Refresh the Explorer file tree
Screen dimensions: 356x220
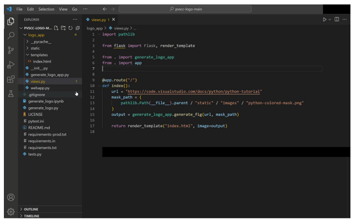(x=71, y=28)
